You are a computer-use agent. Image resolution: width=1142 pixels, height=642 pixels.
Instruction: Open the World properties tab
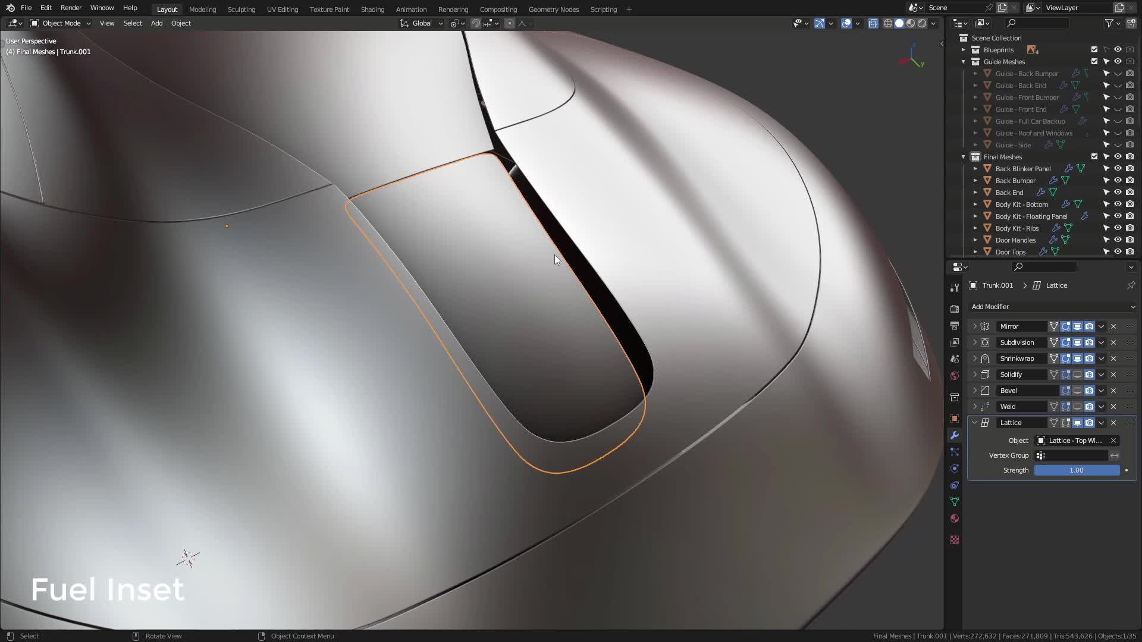pyautogui.click(x=955, y=376)
